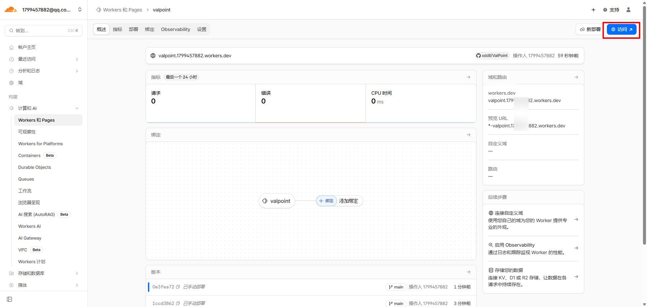Viewport: 647px width, 307px height.
Task: Click 存储您的数据 next step
Action: point(533,277)
